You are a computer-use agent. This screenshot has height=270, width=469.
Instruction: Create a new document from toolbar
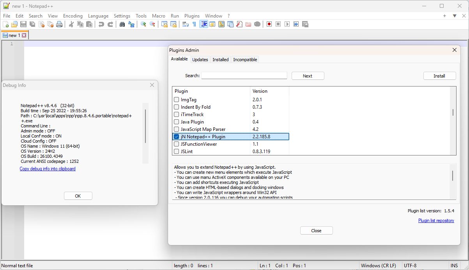point(5,24)
